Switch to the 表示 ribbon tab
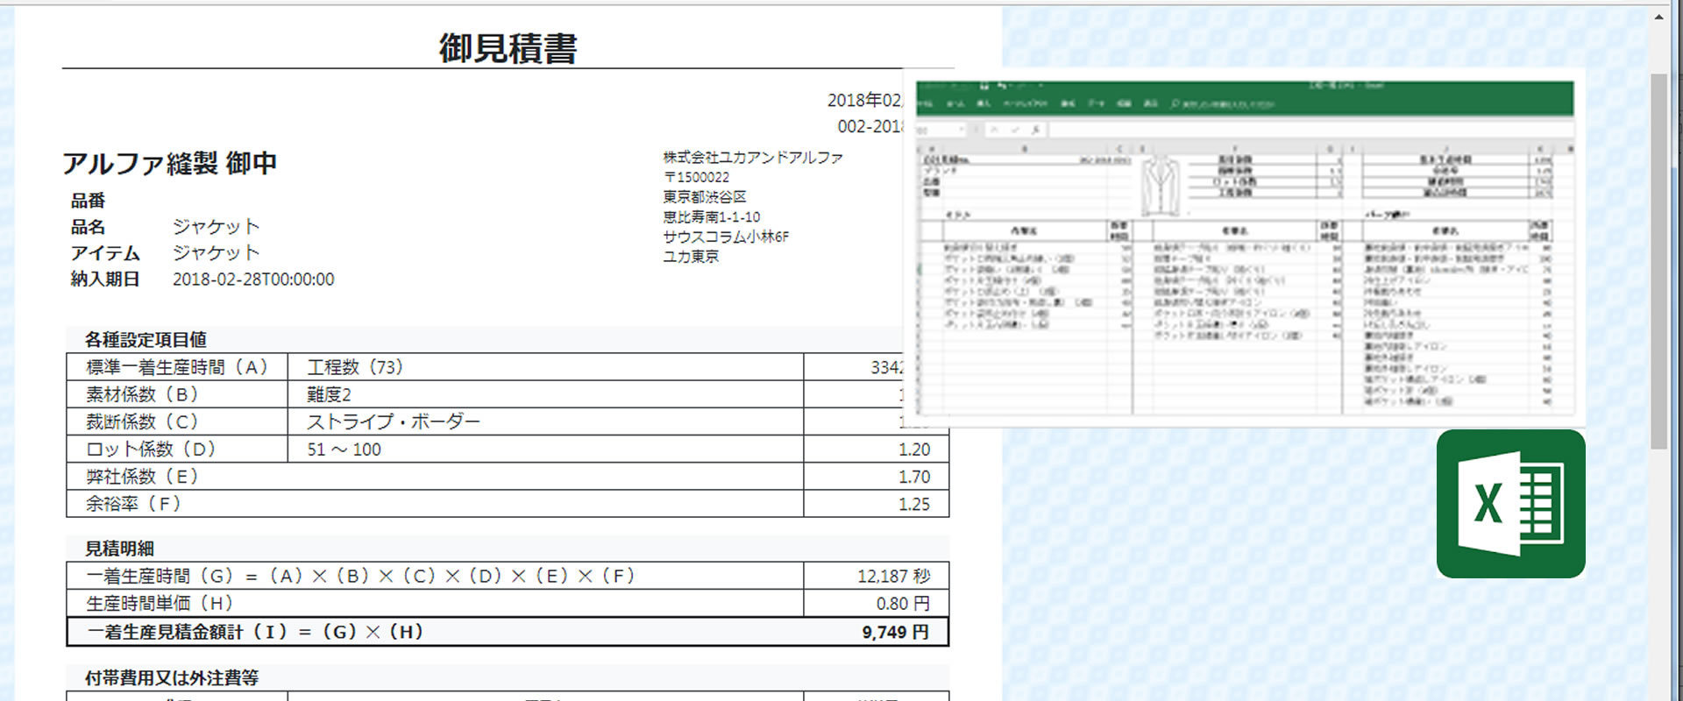 (1150, 104)
